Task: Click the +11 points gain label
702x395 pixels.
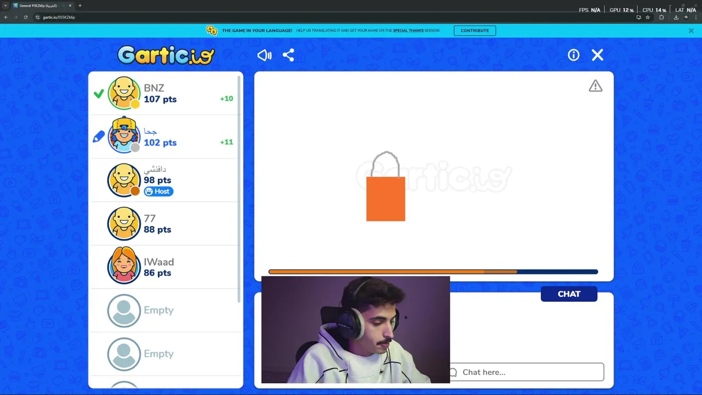Action: 227,142
